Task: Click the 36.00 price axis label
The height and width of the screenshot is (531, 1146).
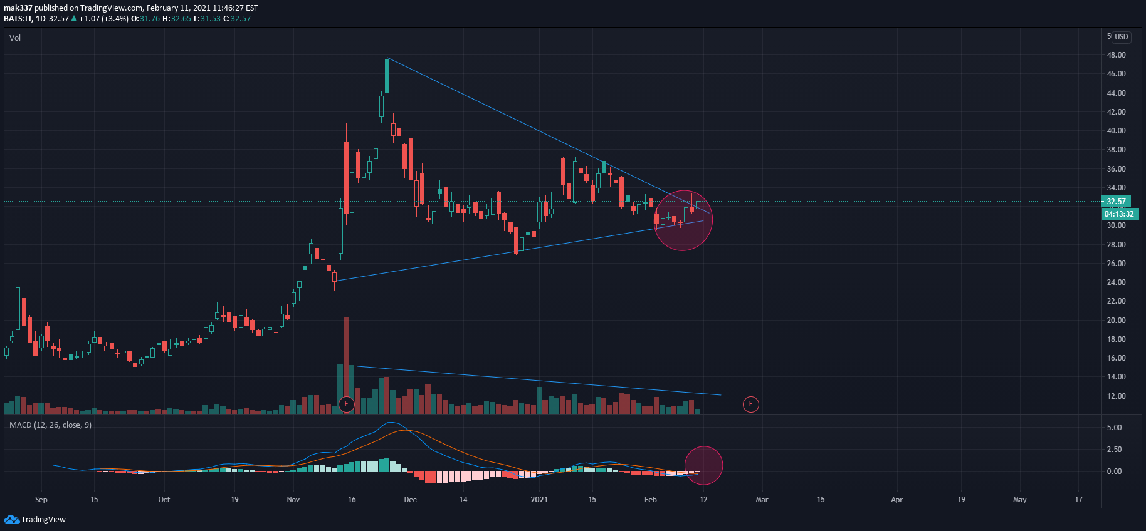Action: click(1116, 169)
